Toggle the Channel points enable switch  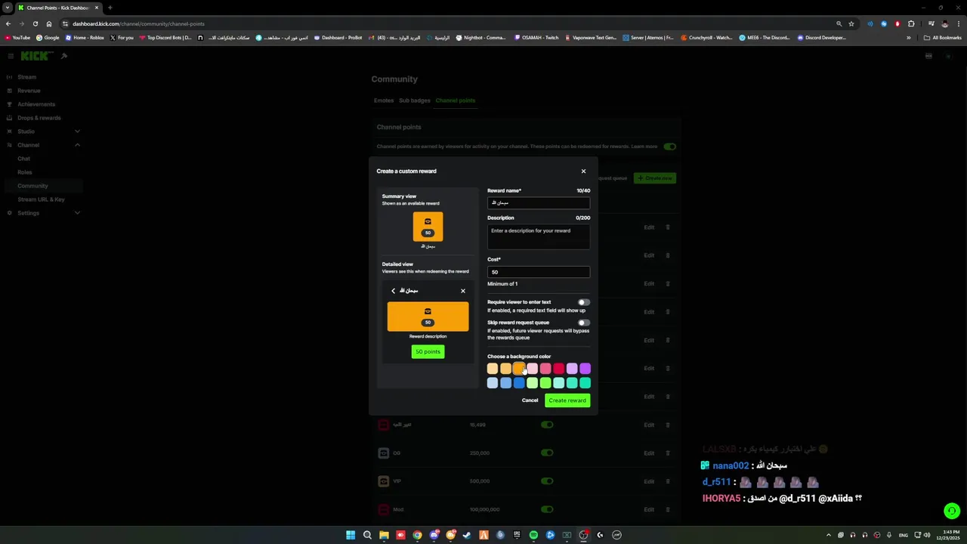click(x=670, y=147)
